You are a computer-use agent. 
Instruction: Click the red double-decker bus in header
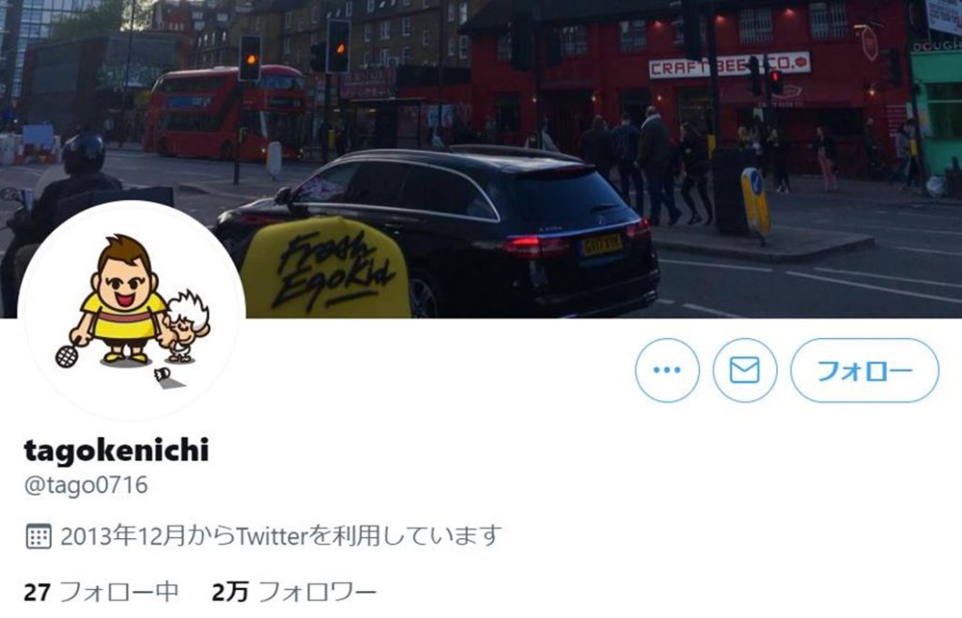[x=225, y=112]
